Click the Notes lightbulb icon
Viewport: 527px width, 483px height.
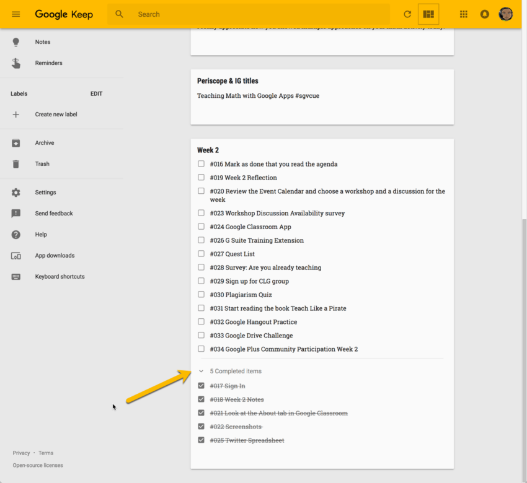click(15, 42)
